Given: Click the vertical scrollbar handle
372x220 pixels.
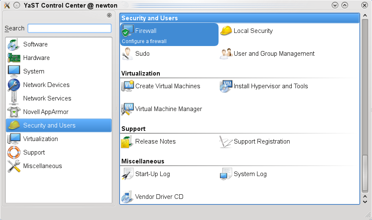Looking at the screenshot, I should [x=365, y=173].
